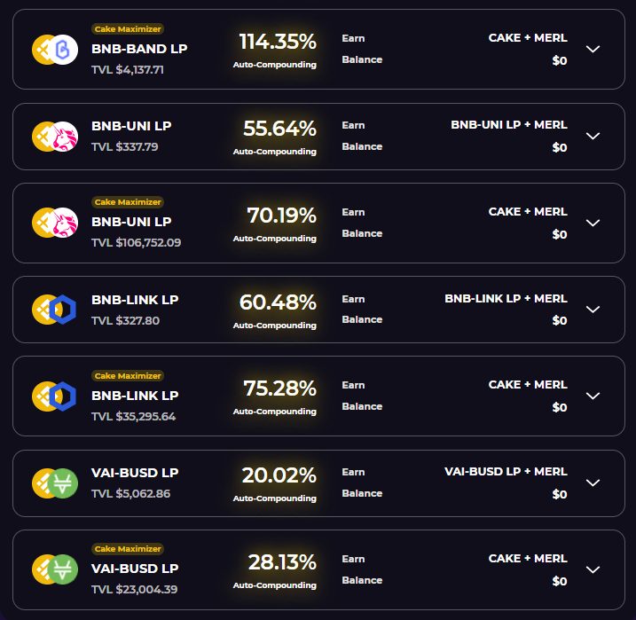Click the token icon of the 75.28% BNB-LINK pool
The height and width of the screenshot is (620, 636).
pyautogui.click(x=54, y=396)
